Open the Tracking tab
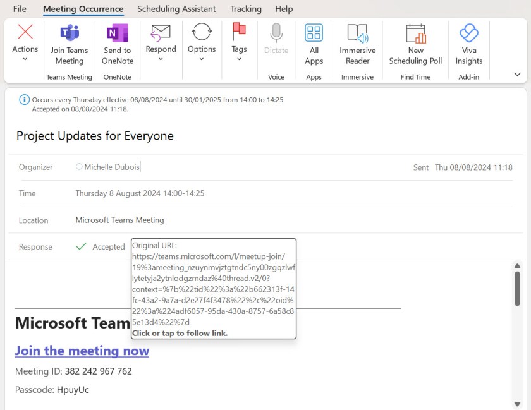Screen dimensions: 531x410 click(246, 9)
